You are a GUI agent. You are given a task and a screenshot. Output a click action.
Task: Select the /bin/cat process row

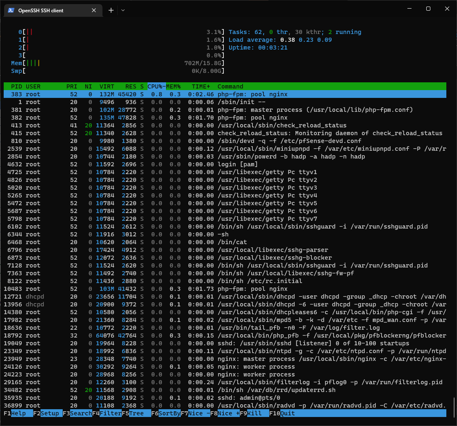coord(225,242)
